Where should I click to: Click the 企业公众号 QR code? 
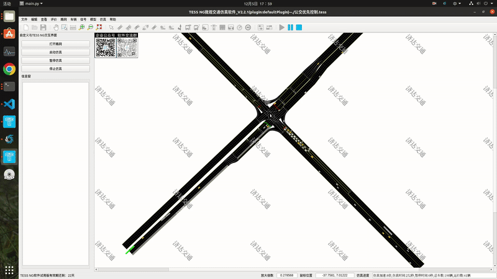pyautogui.click(x=106, y=48)
